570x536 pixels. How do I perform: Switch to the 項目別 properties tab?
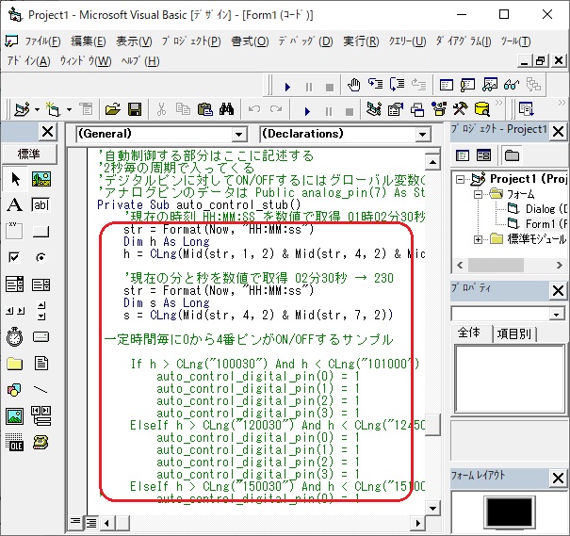tap(513, 333)
